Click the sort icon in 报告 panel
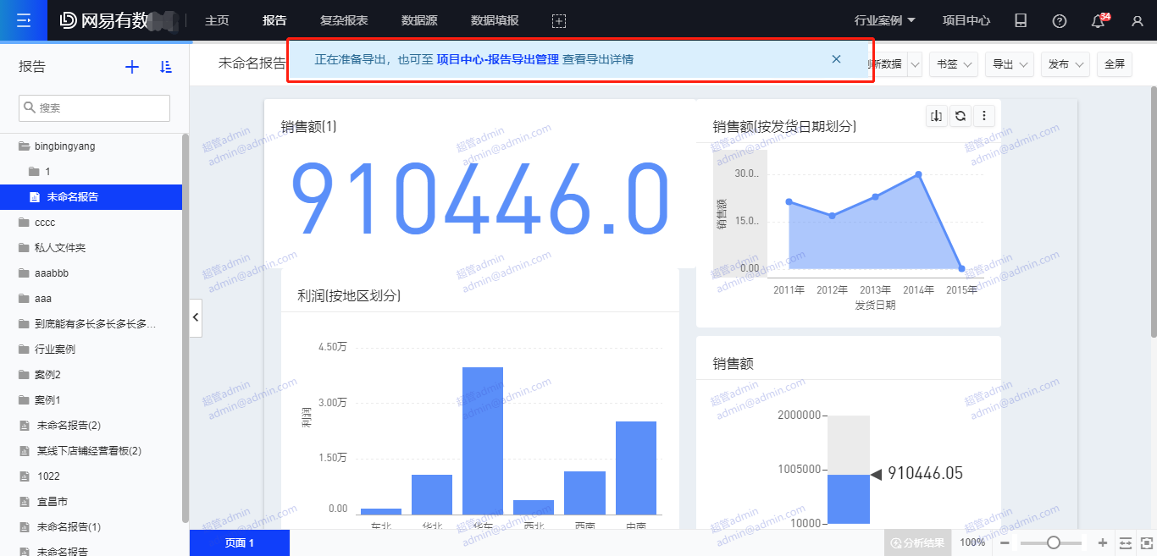 (x=166, y=67)
